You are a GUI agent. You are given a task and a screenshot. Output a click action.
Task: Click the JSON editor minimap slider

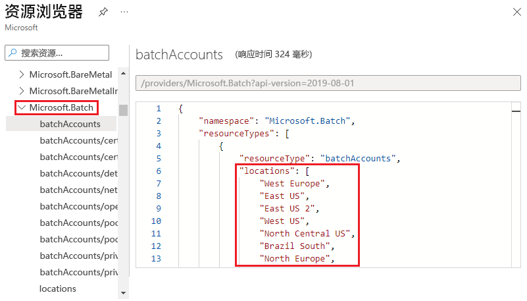point(515,109)
